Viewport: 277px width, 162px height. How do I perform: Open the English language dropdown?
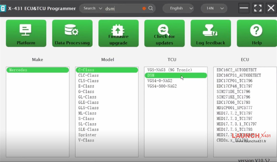(178, 8)
